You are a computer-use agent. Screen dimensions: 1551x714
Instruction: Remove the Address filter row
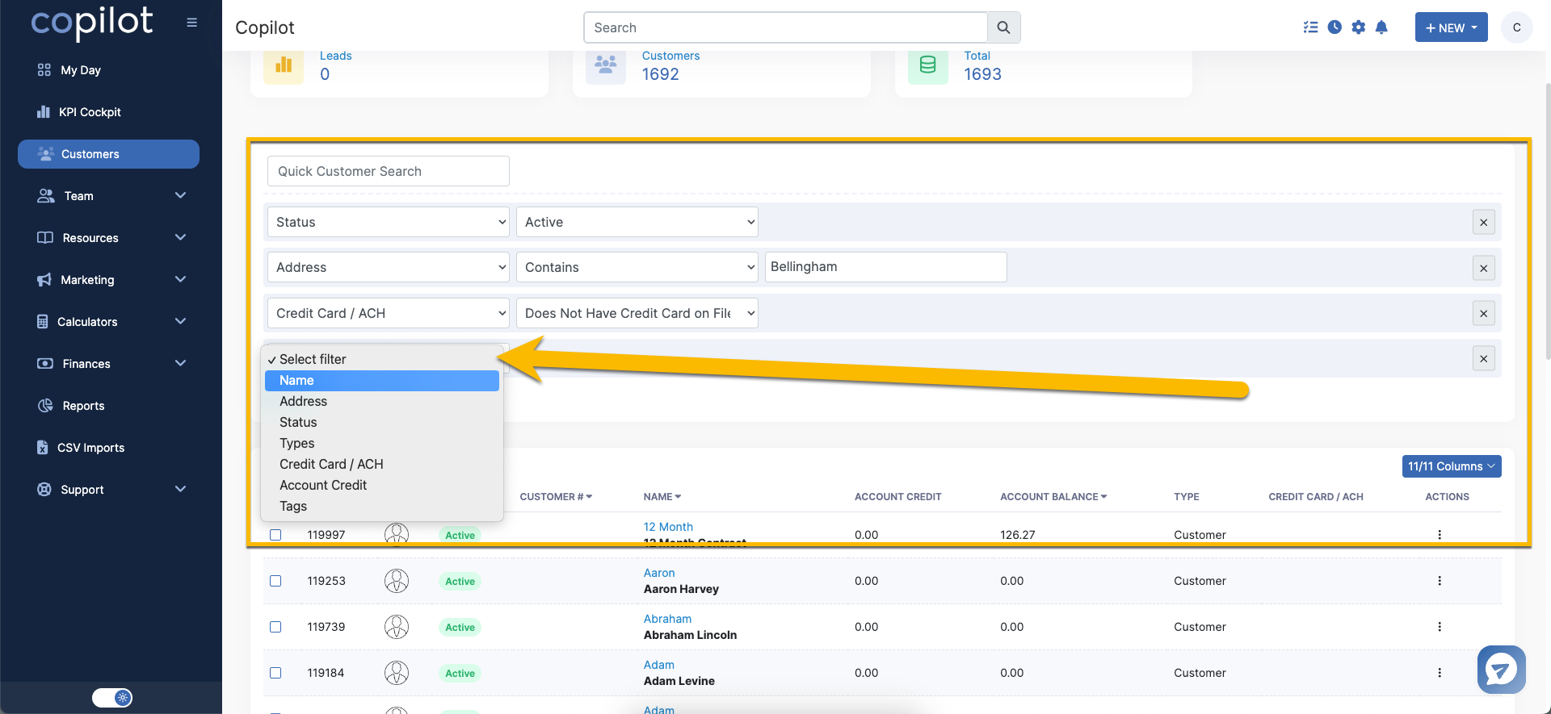(1484, 268)
